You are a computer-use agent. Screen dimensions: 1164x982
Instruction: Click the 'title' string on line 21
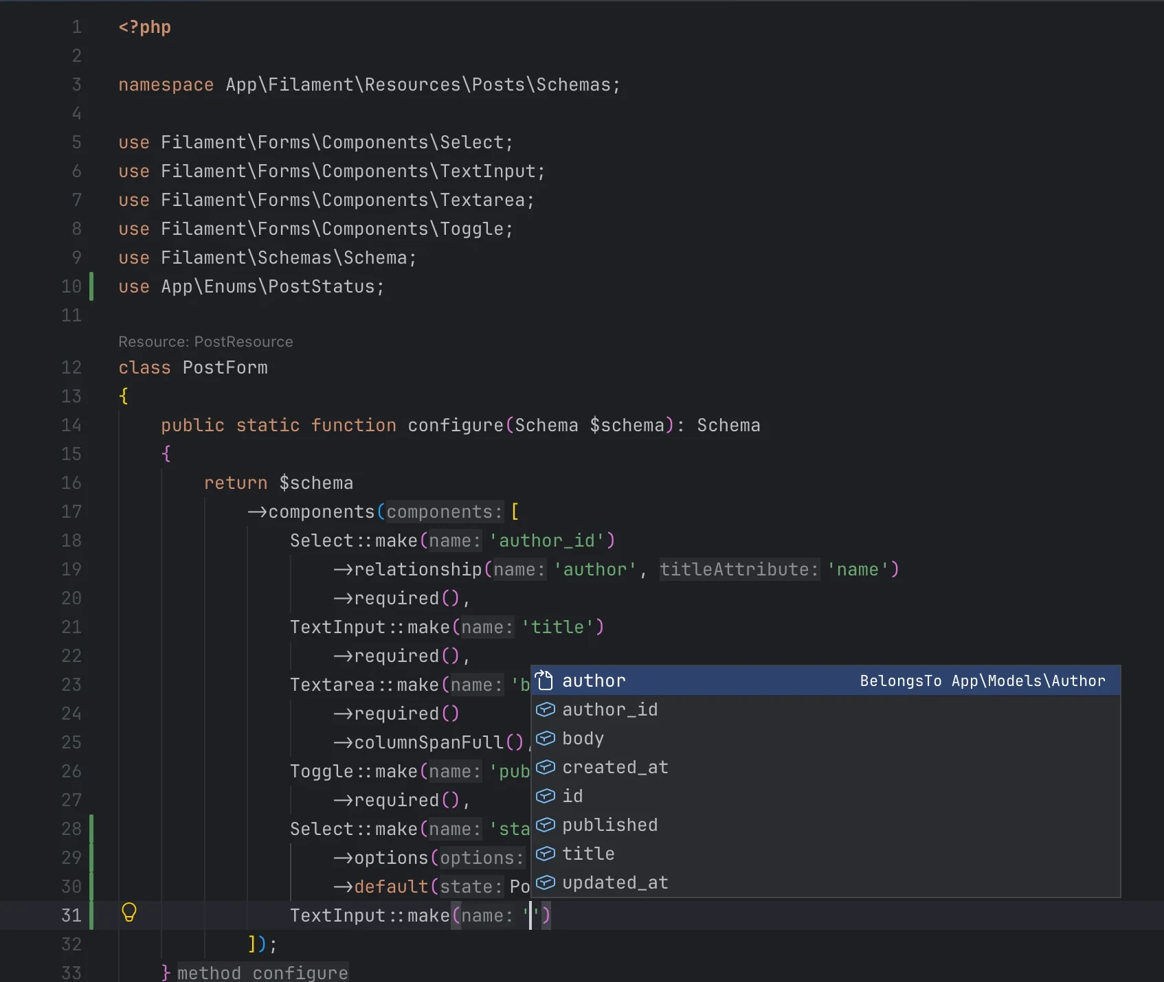(557, 627)
